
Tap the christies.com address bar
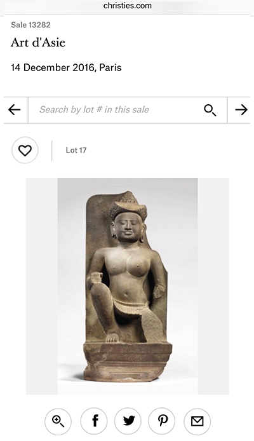click(x=127, y=6)
